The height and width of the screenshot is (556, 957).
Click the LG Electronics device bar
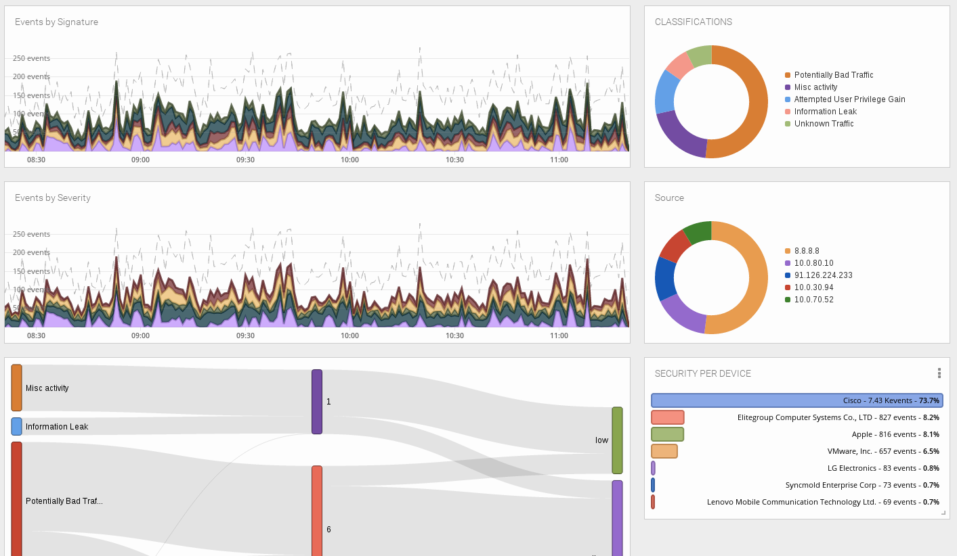(x=653, y=468)
